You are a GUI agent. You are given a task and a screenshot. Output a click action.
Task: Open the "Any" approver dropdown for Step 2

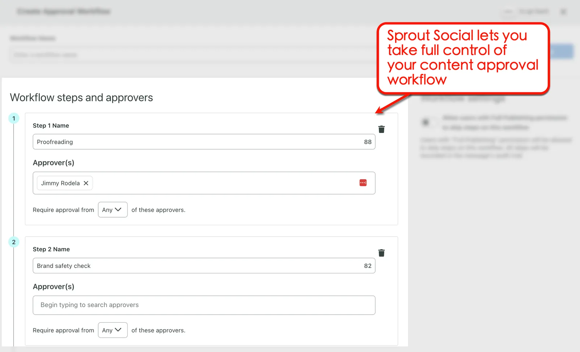pyautogui.click(x=112, y=330)
